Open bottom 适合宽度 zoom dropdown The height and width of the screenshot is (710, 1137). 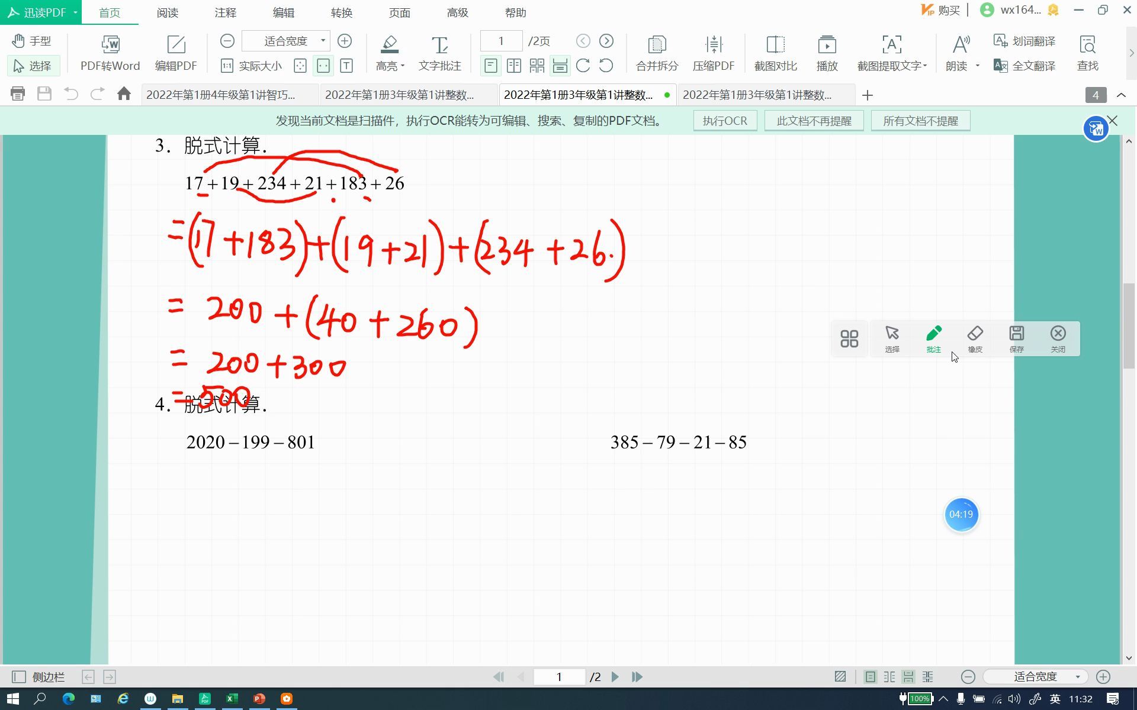1078,677
